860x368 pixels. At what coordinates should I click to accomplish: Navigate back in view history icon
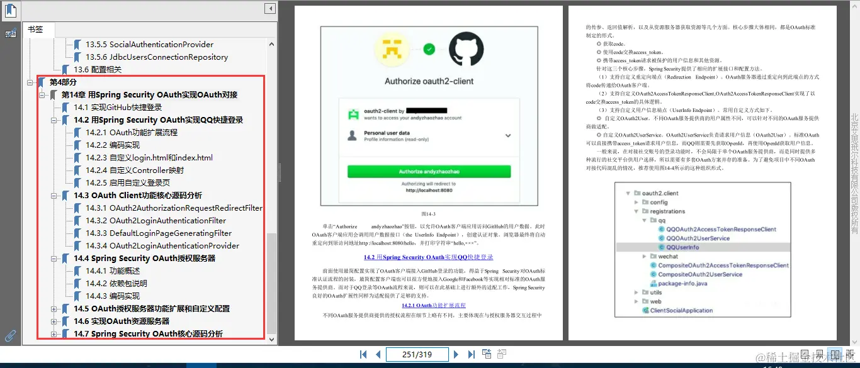point(487,354)
